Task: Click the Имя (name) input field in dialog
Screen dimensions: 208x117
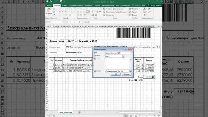Action: point(118,53)
